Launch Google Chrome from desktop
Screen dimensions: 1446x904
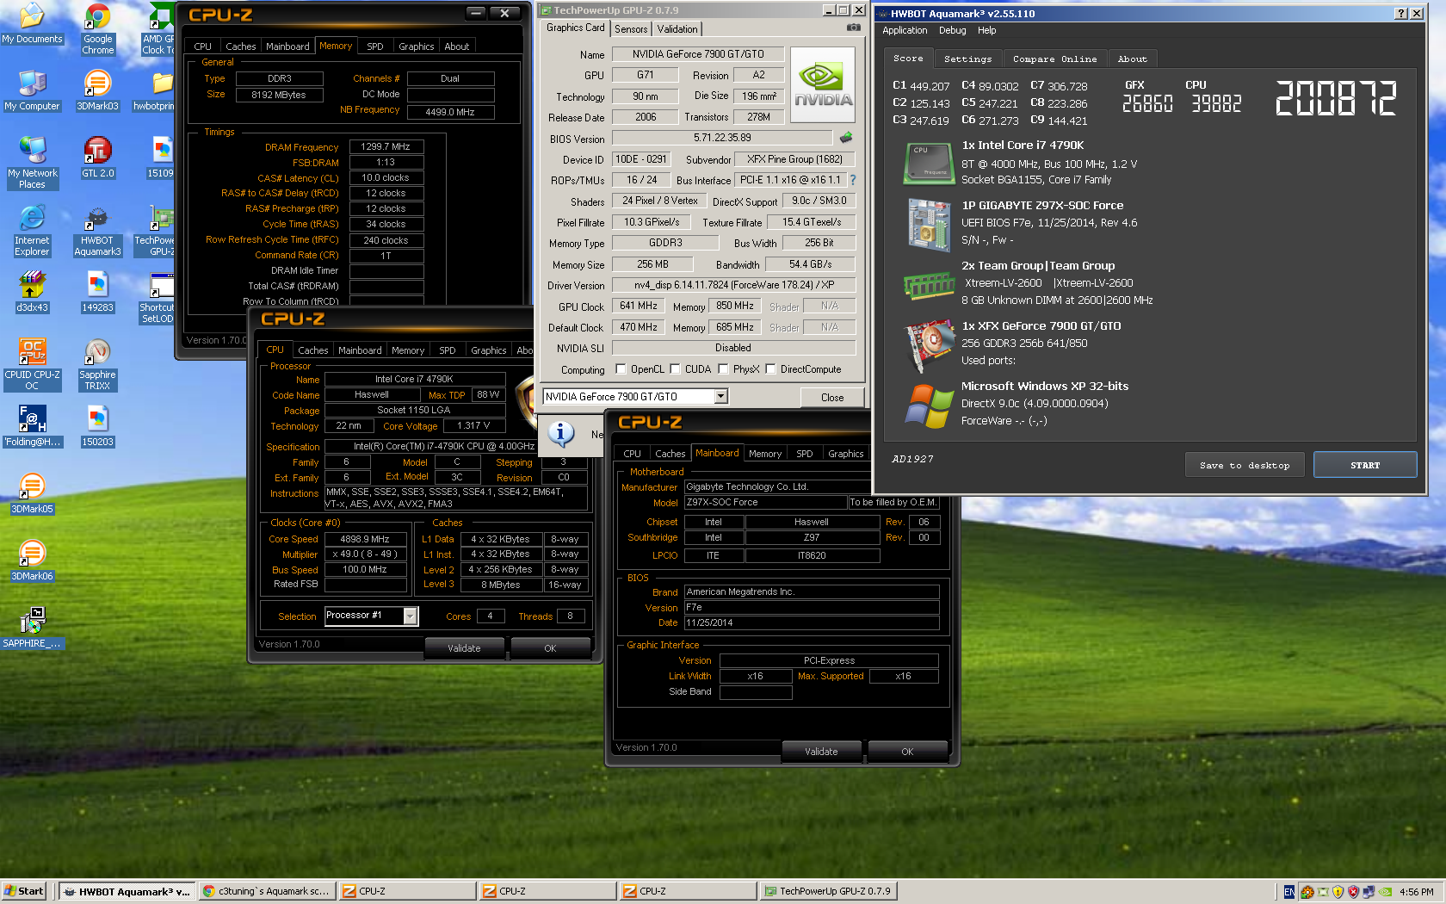point(97,28)
